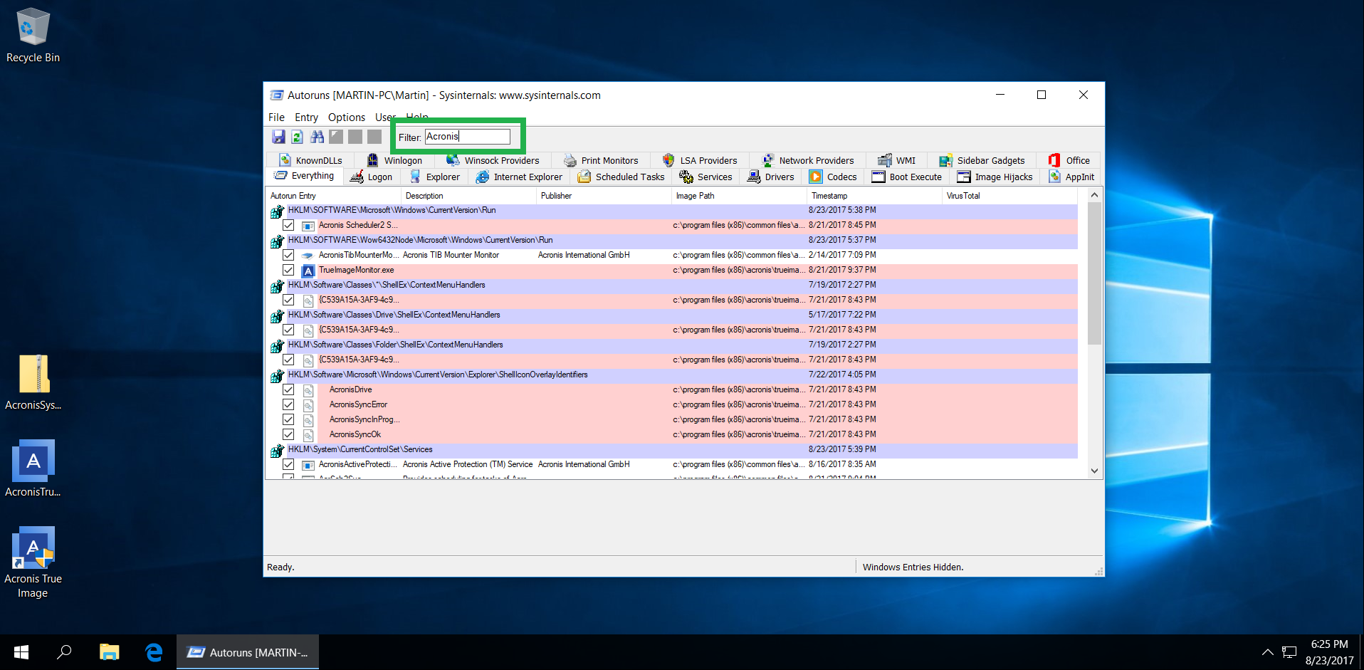Switch to the Winsock Providers tab
The width and height of the screenshot is (1364, 670).
click(x=493, y=160)
